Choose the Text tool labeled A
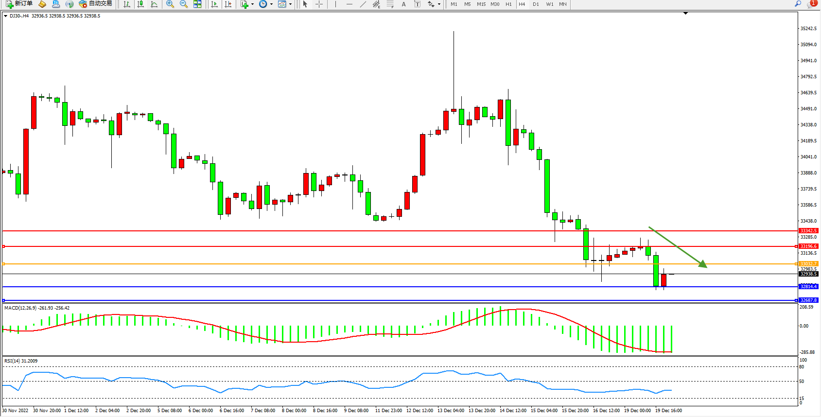This screenshot has width=821, height=417. tap(403, 4)
